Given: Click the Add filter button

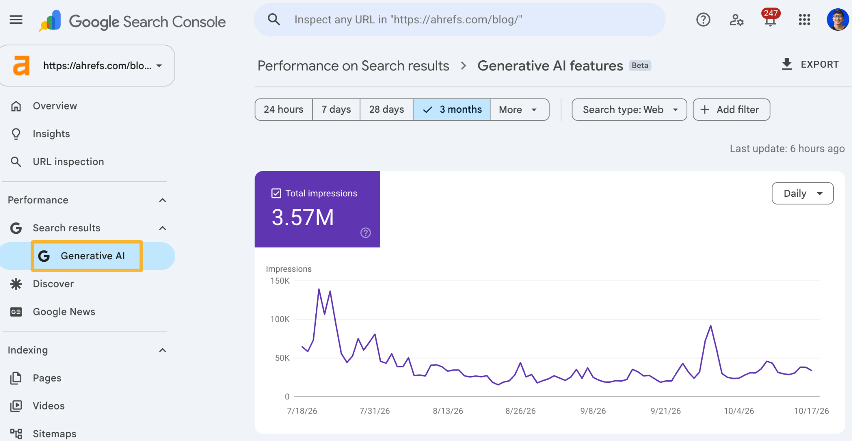Looking at the screenshot, I should (731, 109).
